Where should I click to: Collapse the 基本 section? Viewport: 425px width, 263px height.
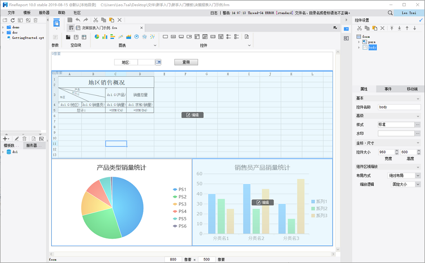(418, 98)
